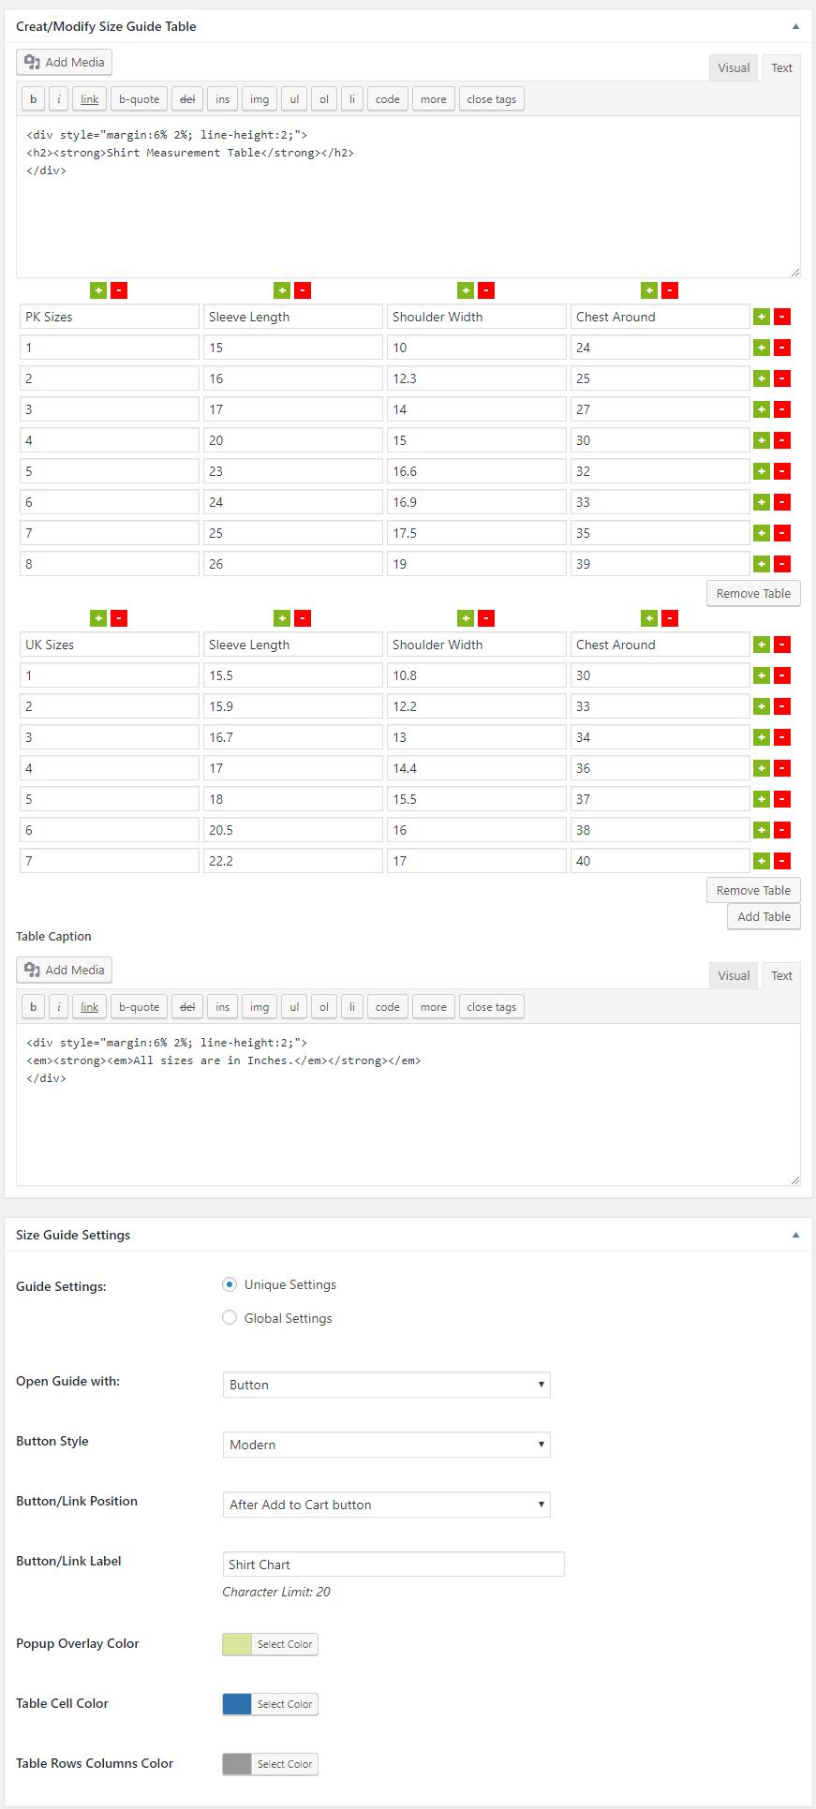Screen dimensions: 816x1809
Task: Click 'link' button in caption editor
Action: pos(89,1007)
